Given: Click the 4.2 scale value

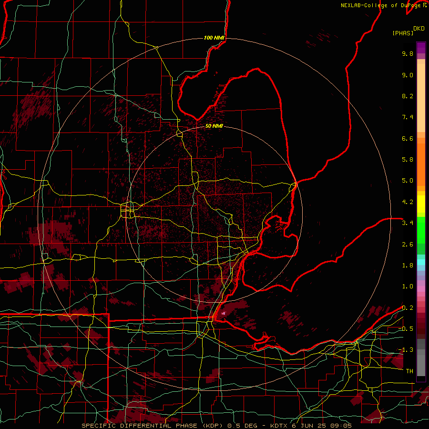Looking at the screenshot, I should tap(408, 202).
